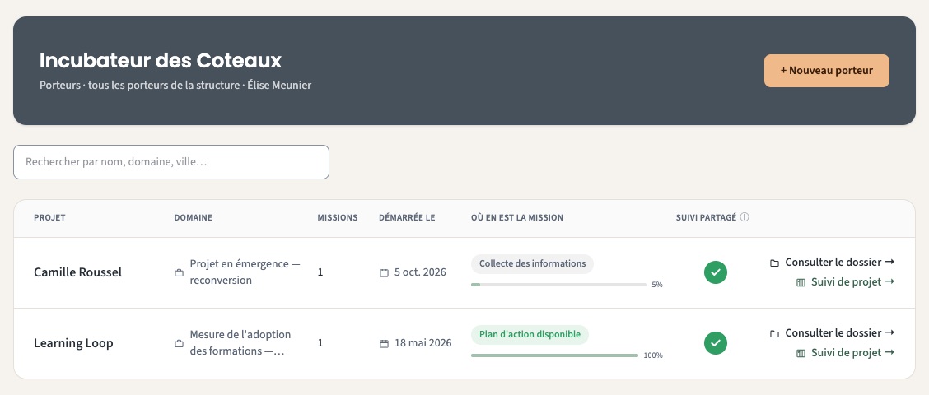Click the Suivi partagé info icon

[x=745, y=217]
